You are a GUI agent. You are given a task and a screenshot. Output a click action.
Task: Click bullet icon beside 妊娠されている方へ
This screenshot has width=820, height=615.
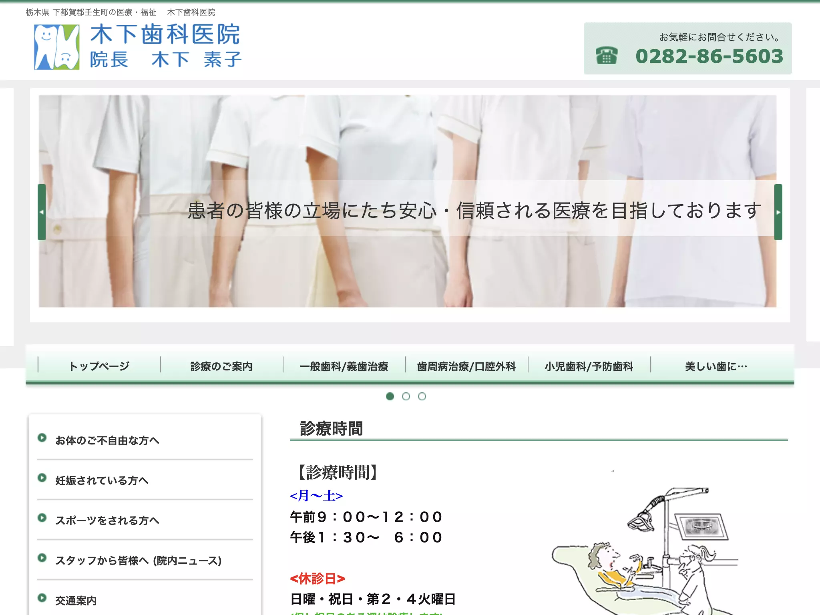[x=42, y=478]
